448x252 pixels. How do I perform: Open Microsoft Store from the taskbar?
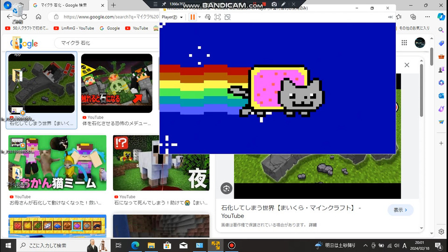pyautogui.click(x=167, y=245)
